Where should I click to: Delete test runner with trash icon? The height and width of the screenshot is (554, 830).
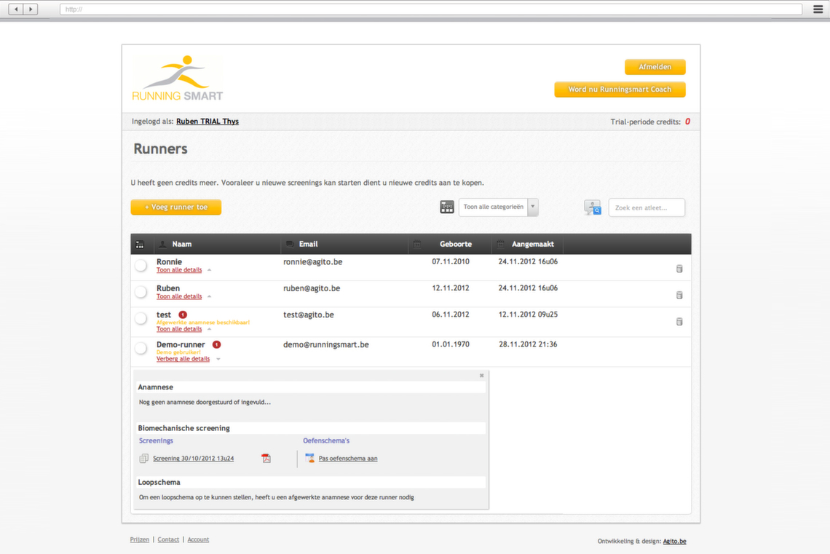click(679, 322)
